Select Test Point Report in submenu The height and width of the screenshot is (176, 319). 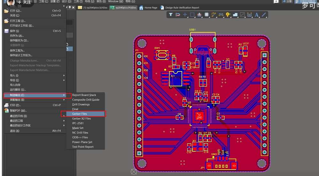tap(85, 147)
